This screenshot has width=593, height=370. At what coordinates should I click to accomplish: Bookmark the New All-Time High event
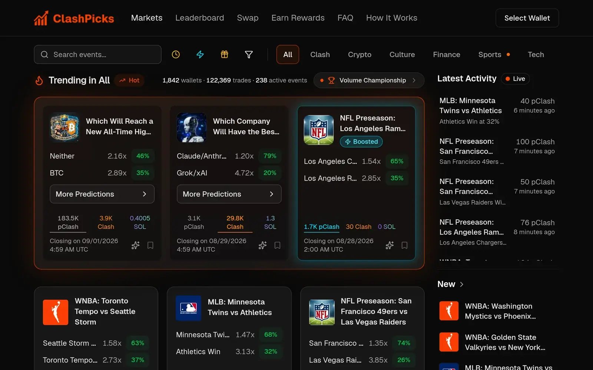click(150, 245)
